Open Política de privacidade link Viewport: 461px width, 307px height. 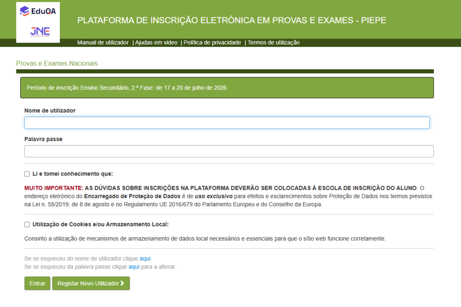pyautogui.click(x=212, y=43)
